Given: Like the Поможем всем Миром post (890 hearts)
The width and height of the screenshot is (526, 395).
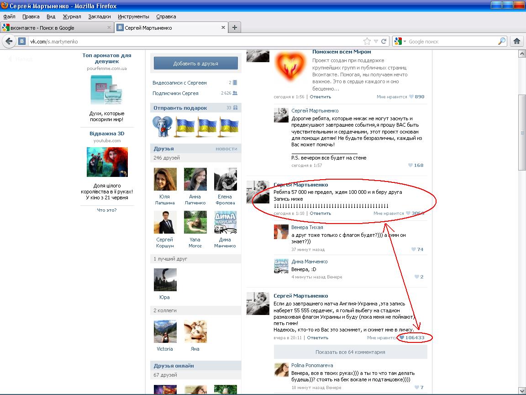Looking at the screenshot, I should pyautogui.click(x=411, y=97).
